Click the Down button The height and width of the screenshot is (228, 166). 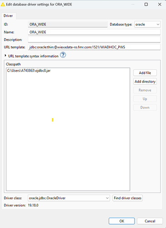(145, 108)
